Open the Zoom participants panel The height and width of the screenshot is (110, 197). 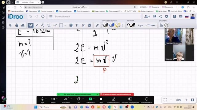66,100
